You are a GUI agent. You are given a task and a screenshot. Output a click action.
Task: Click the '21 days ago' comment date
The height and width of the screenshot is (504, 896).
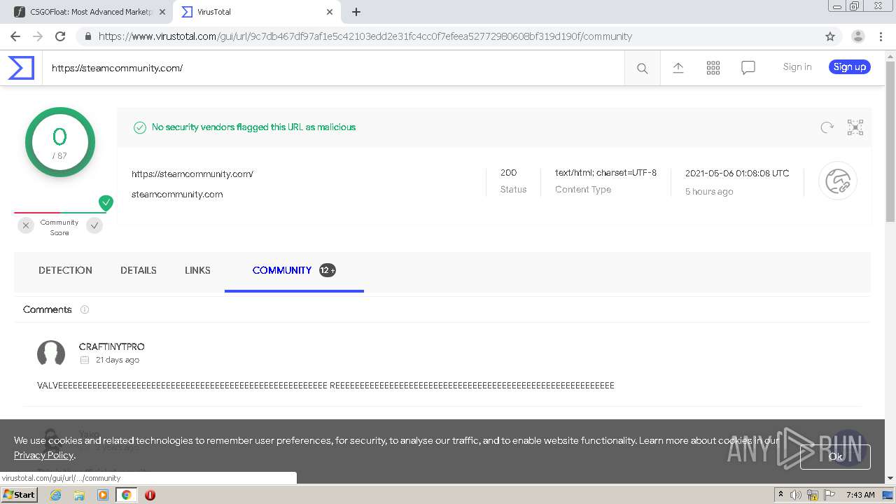[118, 360]
